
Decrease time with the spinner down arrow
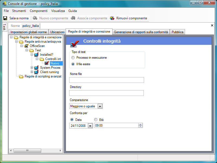(x=140, y=126)
